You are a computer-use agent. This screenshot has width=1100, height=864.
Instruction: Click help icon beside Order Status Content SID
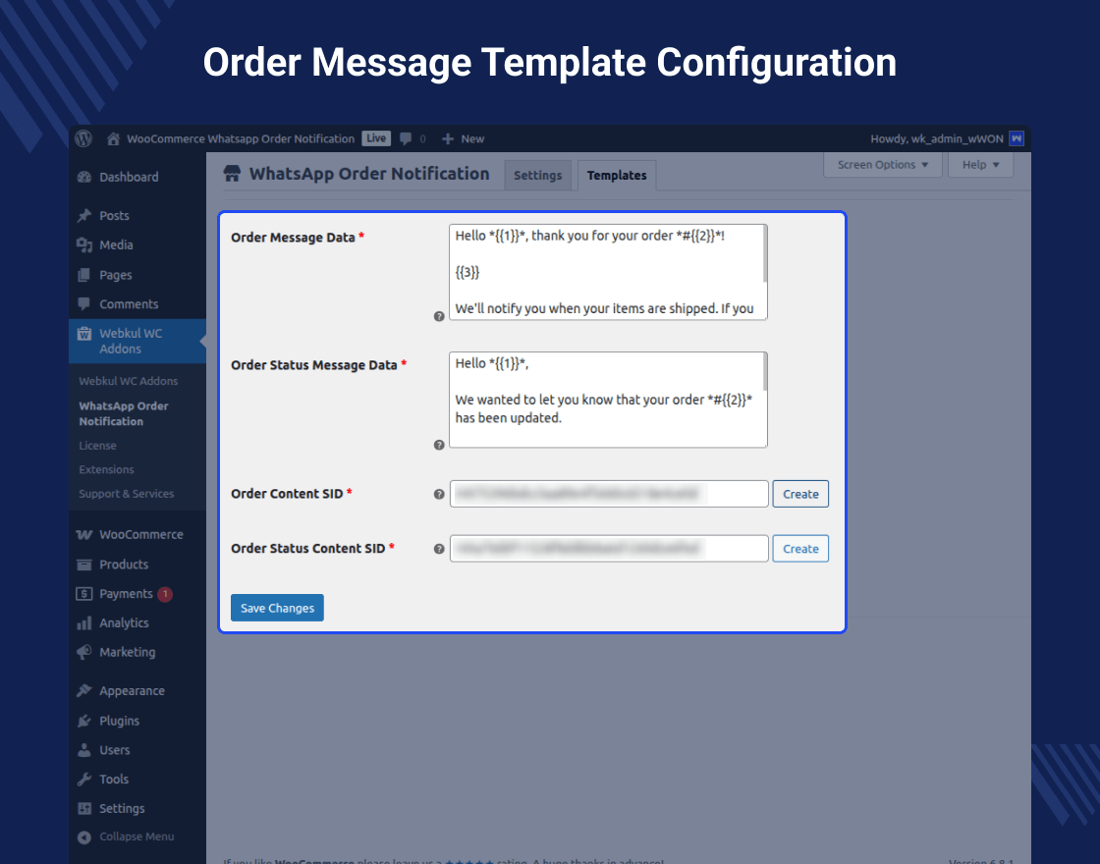click(x=439, y=549)
